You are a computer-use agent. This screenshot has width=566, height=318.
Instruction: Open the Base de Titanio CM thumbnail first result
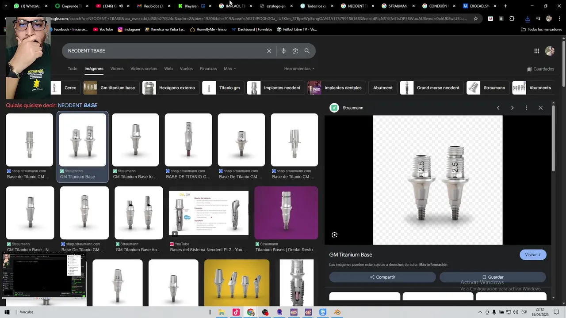(30, 140)
